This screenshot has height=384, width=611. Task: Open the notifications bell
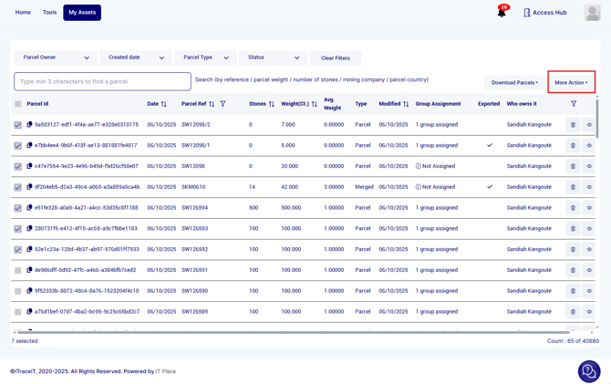tap(501, 13)
